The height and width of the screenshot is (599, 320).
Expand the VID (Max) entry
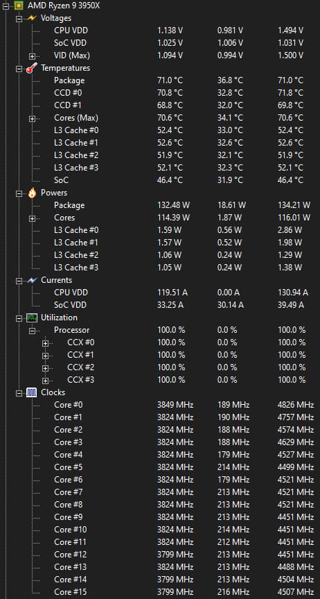tap(32, 55)
